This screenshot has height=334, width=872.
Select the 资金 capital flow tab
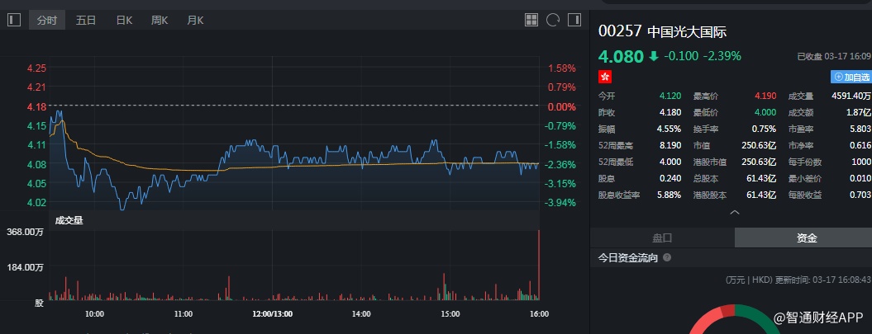coord(807,238)
